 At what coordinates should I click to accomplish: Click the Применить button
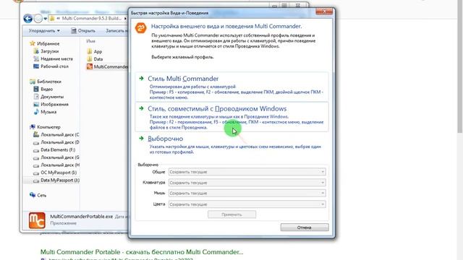pos(231,214)
